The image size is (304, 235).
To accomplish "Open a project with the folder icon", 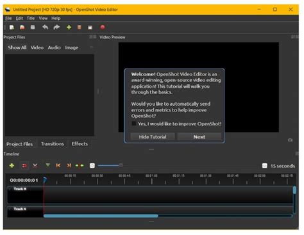I will click(x=22, y=28).
